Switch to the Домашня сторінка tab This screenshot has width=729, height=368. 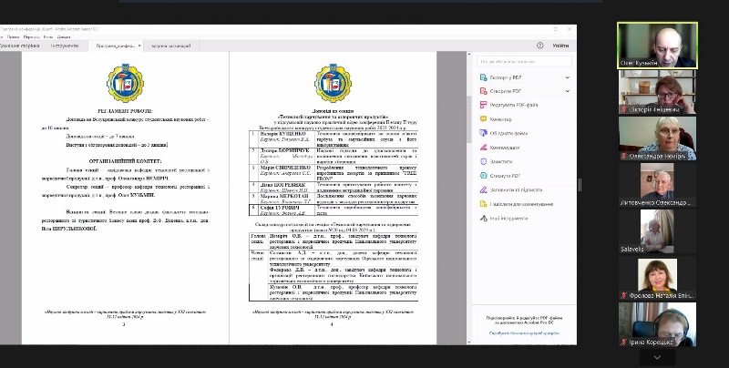[19, 46]
